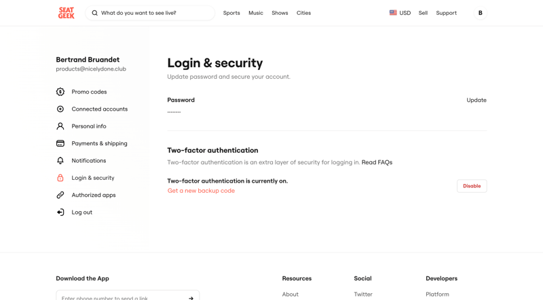Select Login & security in sidebar
This screenshot has width=543, height=300.
click(93, 178)
